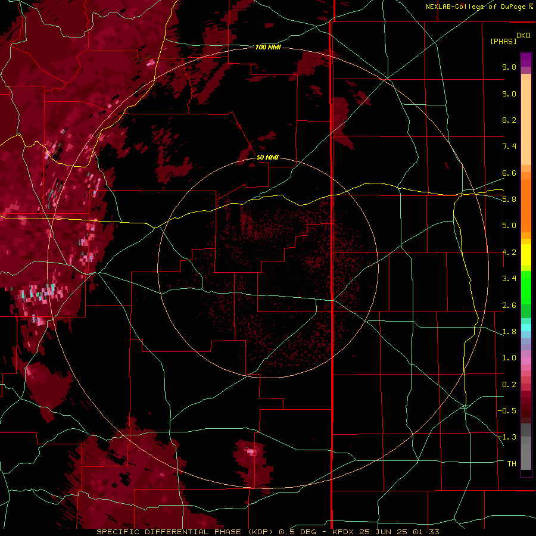Click the 50 NMI range ring label
This screenshot has height=536, width=536.
click(x=267, y=157)
